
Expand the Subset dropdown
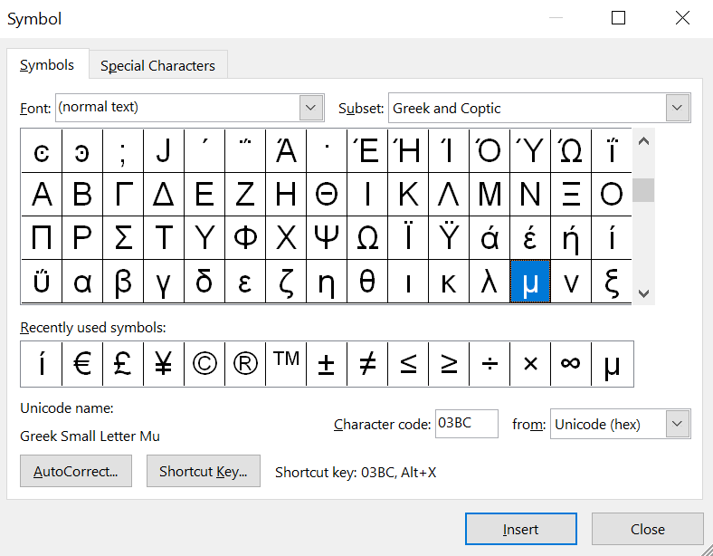[678, 108]
